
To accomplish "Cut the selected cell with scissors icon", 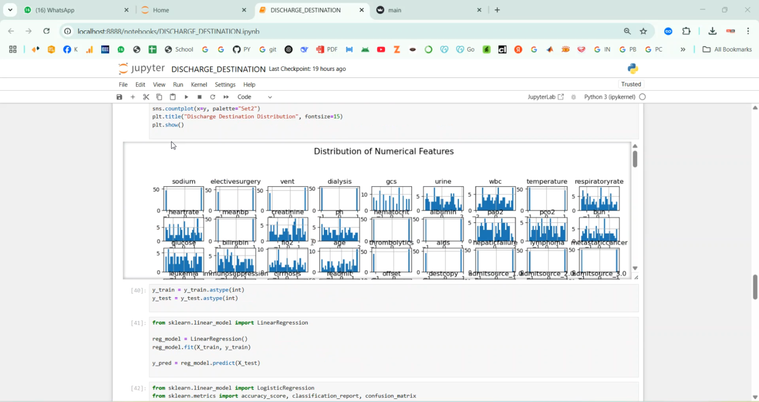I will pyautogui.click(x=146, y=97).
